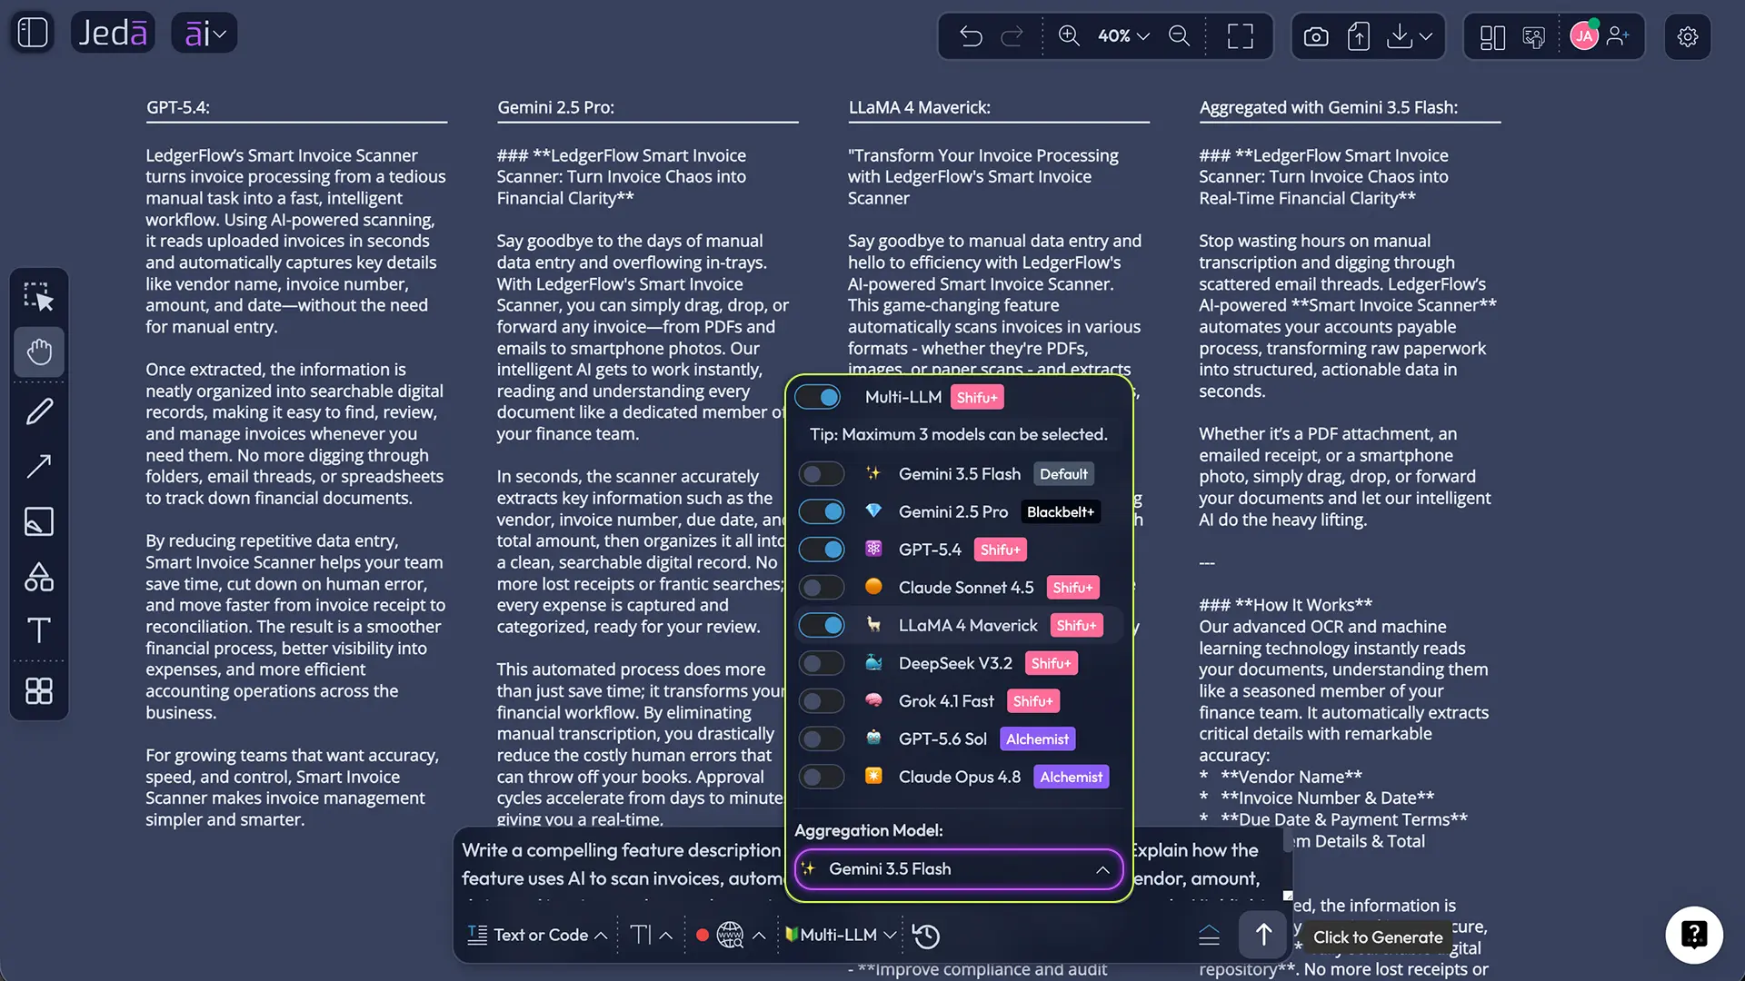The width and height of the screenshot is (1745, 981).
Task: Select the text tool
Action: coord(39,630)
